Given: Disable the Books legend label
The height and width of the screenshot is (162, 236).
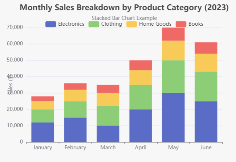Looking at the screenshot, I should [x=196, y=24].
